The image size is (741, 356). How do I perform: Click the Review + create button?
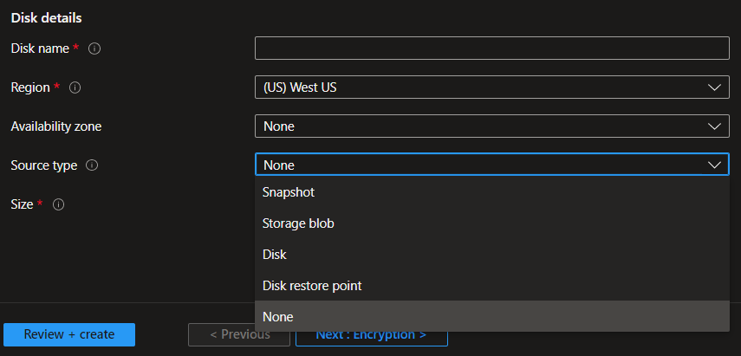point(69,334)
